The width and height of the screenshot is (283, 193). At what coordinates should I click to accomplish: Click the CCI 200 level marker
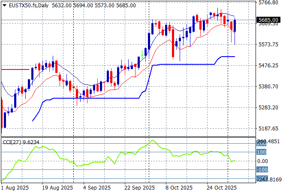(x=262, y=143)
